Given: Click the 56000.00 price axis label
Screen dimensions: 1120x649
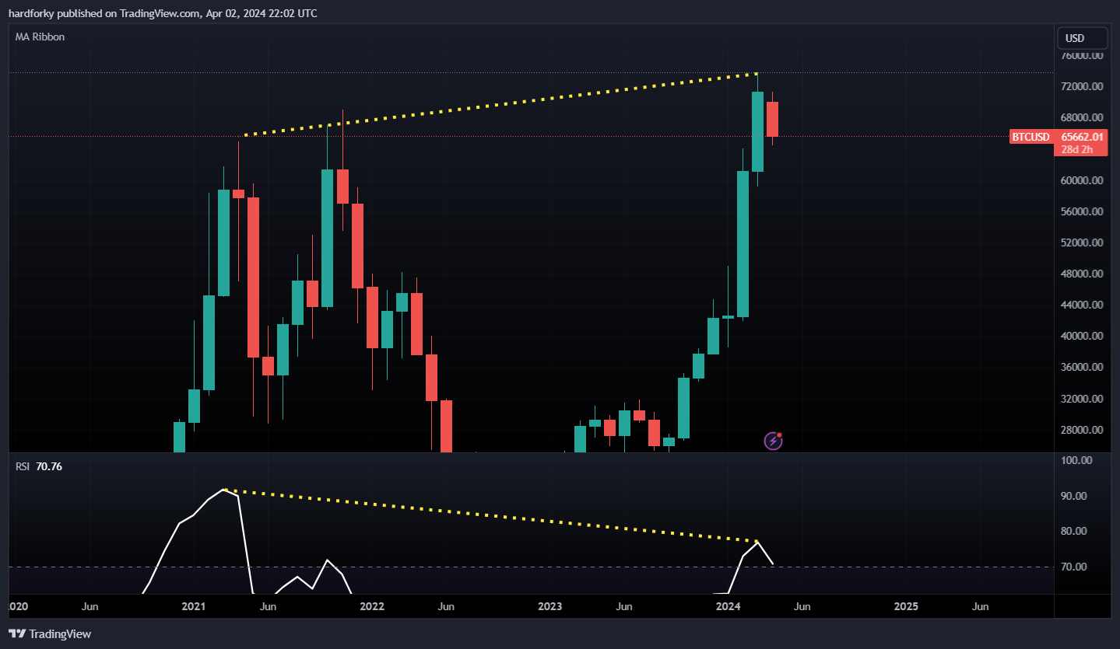Looking at the screenshot, I should click(1082, 211).
